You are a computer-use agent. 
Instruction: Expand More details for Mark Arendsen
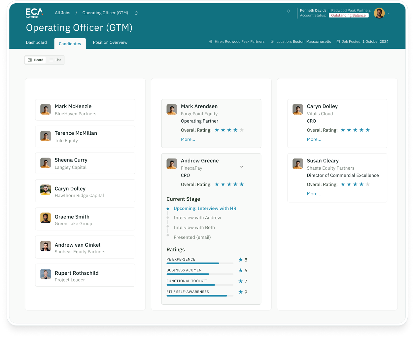coord(188,139)
